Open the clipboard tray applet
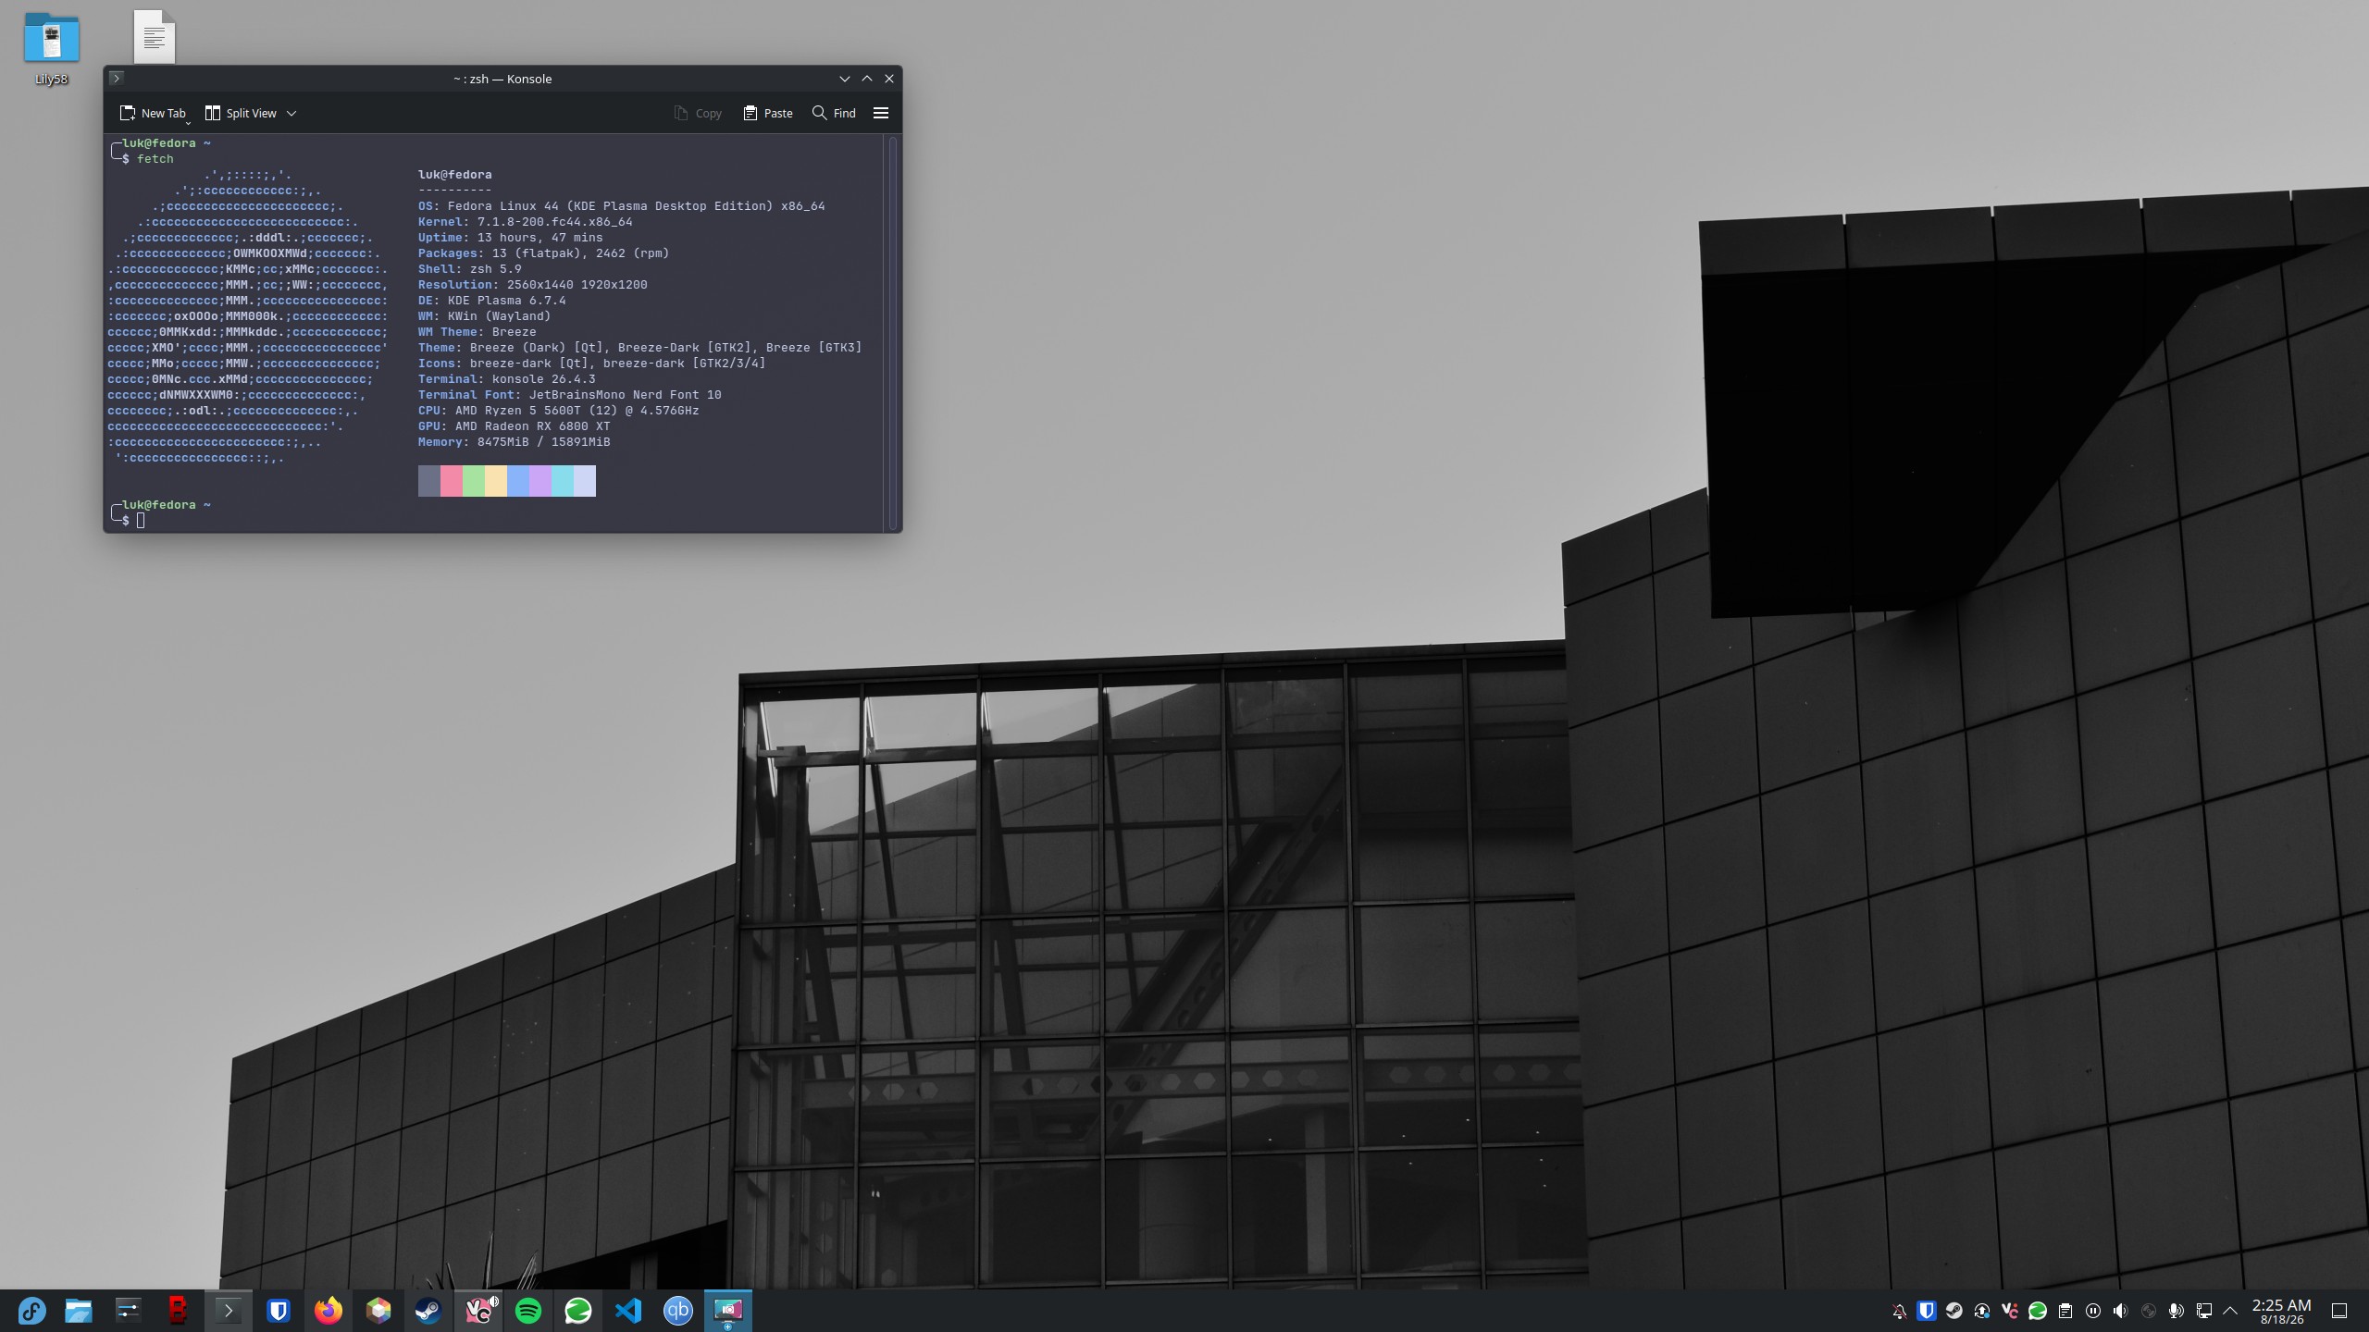 tap(2065, 1311)
